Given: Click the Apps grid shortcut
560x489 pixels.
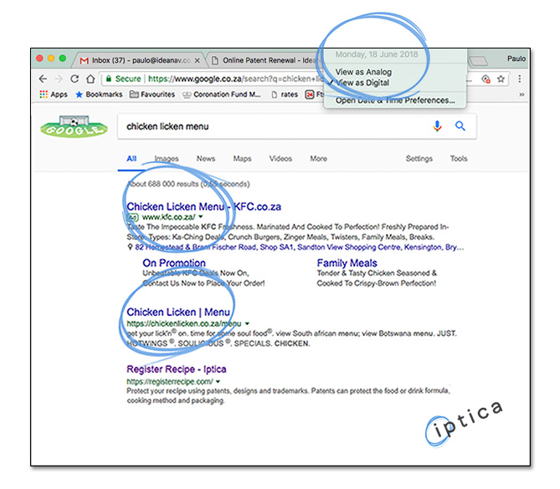Looking at the screenshot, I should point(54,94).
